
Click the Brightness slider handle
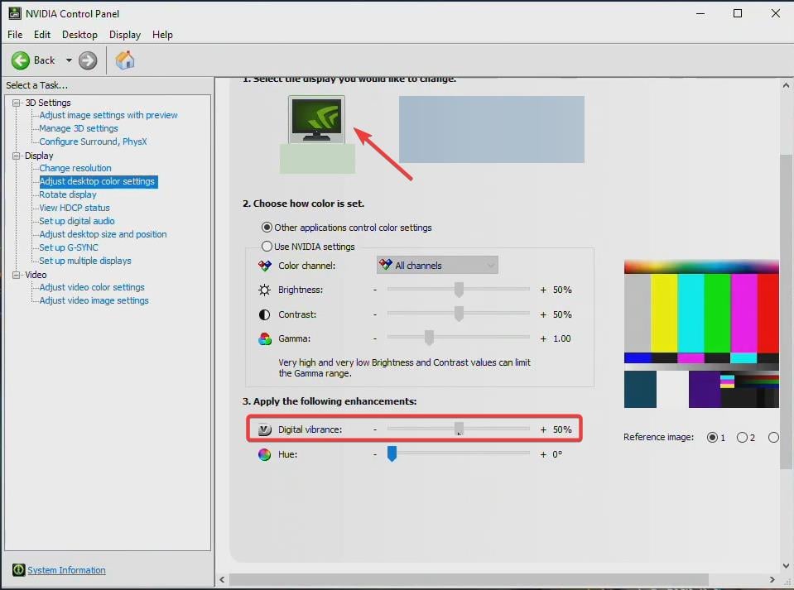459,290
